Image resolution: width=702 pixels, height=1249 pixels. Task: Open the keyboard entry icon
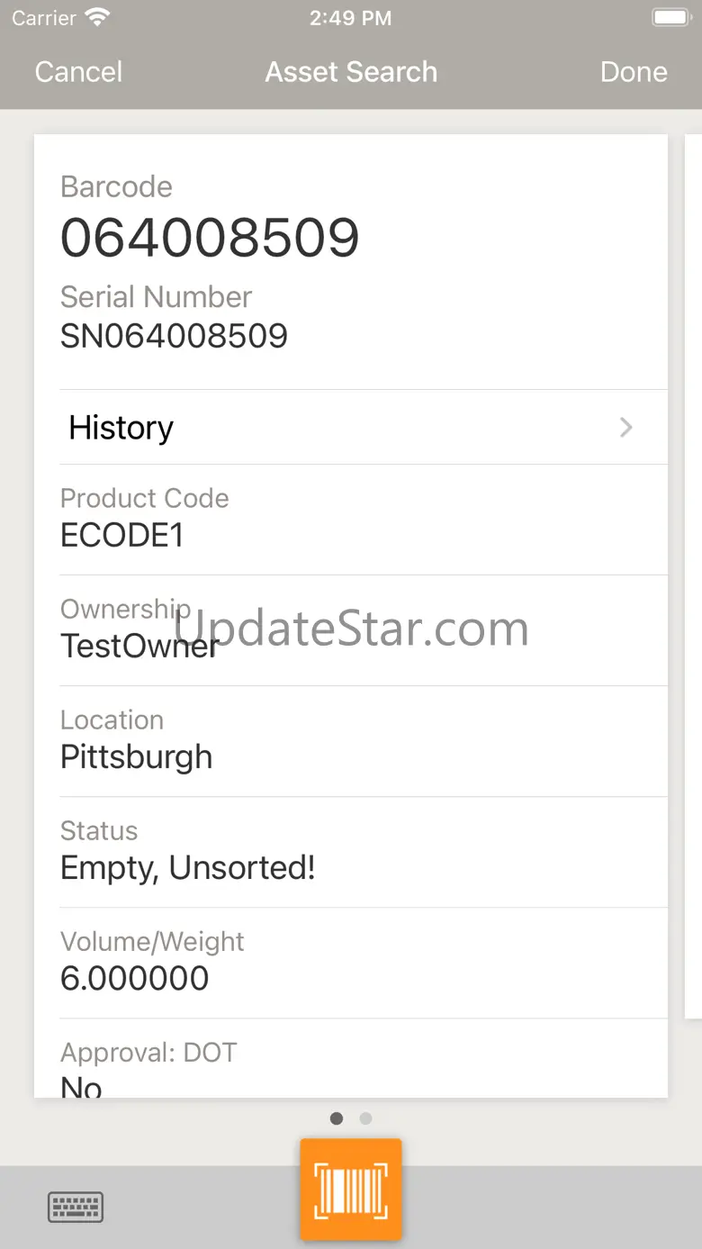[76, 1207]
